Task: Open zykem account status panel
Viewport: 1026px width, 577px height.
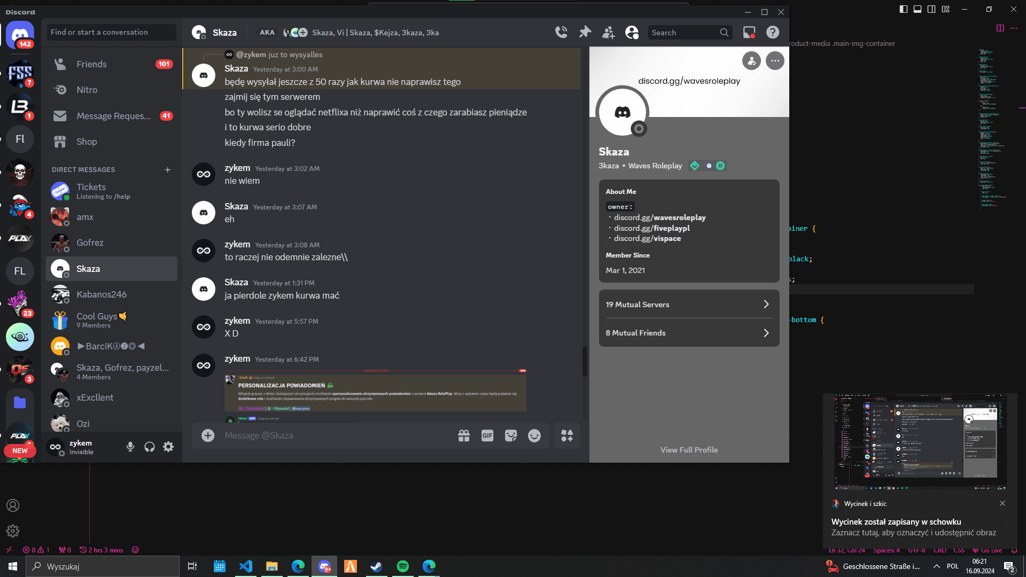Action: [x=80, y=447]
